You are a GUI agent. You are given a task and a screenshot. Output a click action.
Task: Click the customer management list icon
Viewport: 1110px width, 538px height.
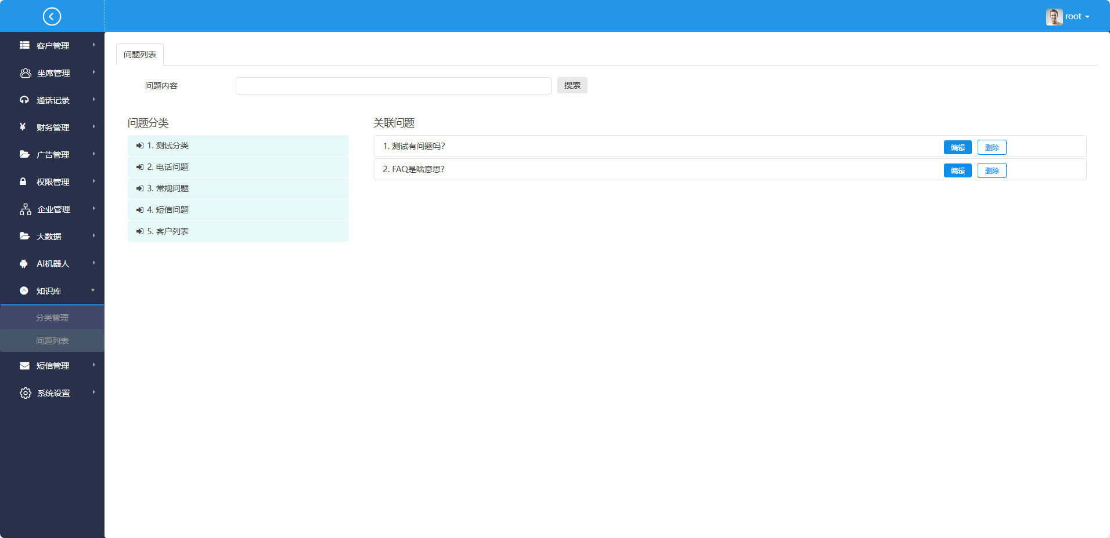(24, 45)
